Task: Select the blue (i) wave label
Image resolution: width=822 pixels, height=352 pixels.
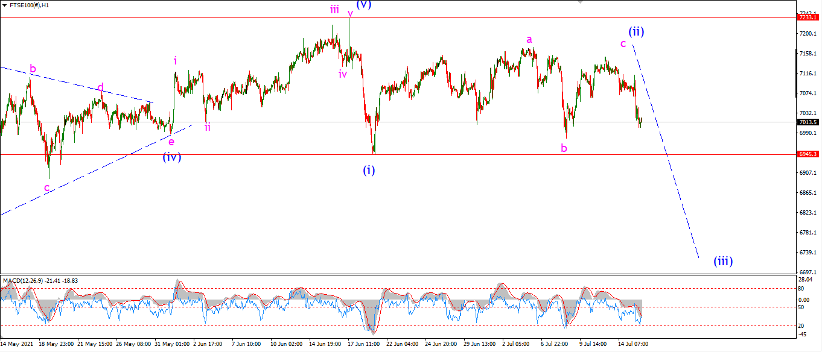Action: click(x=369, y=170)
